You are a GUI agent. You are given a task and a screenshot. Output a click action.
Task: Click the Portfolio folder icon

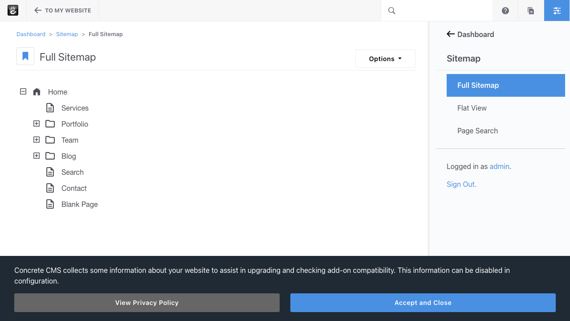[x=50, y=124]
